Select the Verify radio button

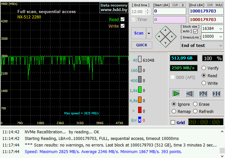(204, 68)
